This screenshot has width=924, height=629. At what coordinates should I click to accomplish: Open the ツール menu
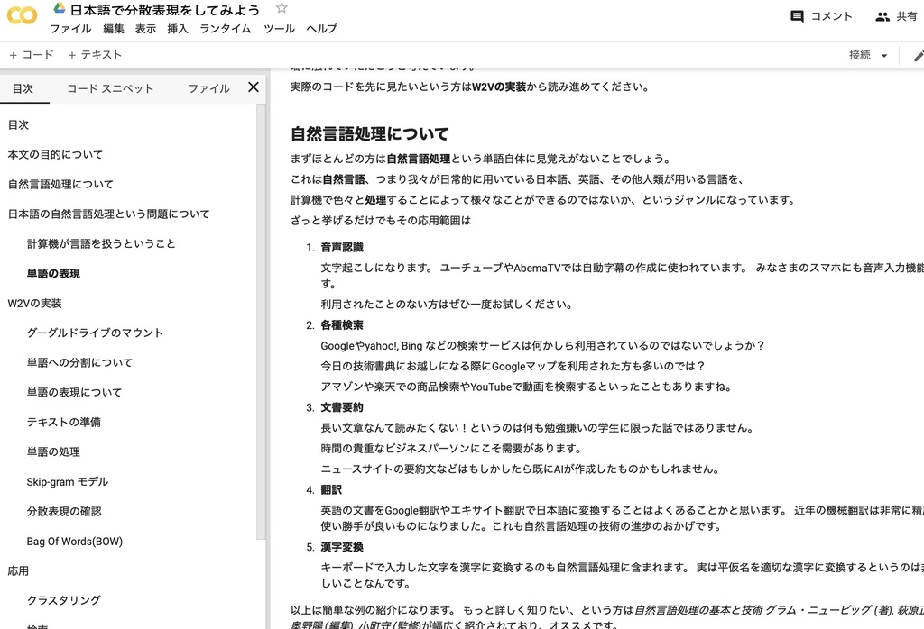(x=279, y=29)
